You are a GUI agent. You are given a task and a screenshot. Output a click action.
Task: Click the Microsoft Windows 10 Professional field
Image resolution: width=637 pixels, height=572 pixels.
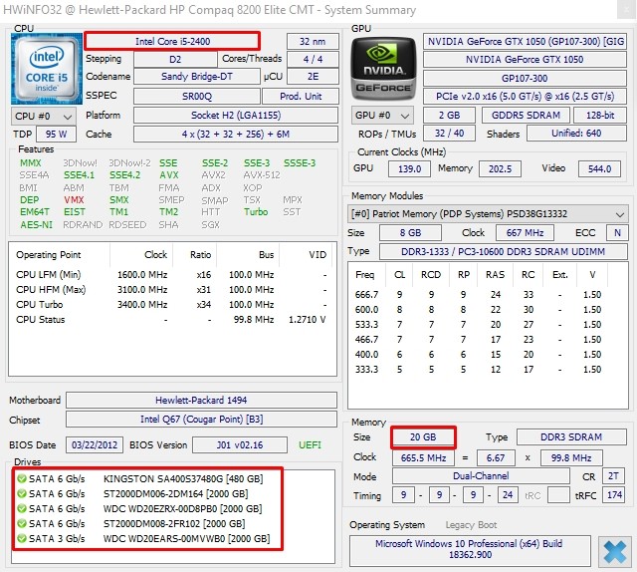pyautogui.click(x=468, y=550)
